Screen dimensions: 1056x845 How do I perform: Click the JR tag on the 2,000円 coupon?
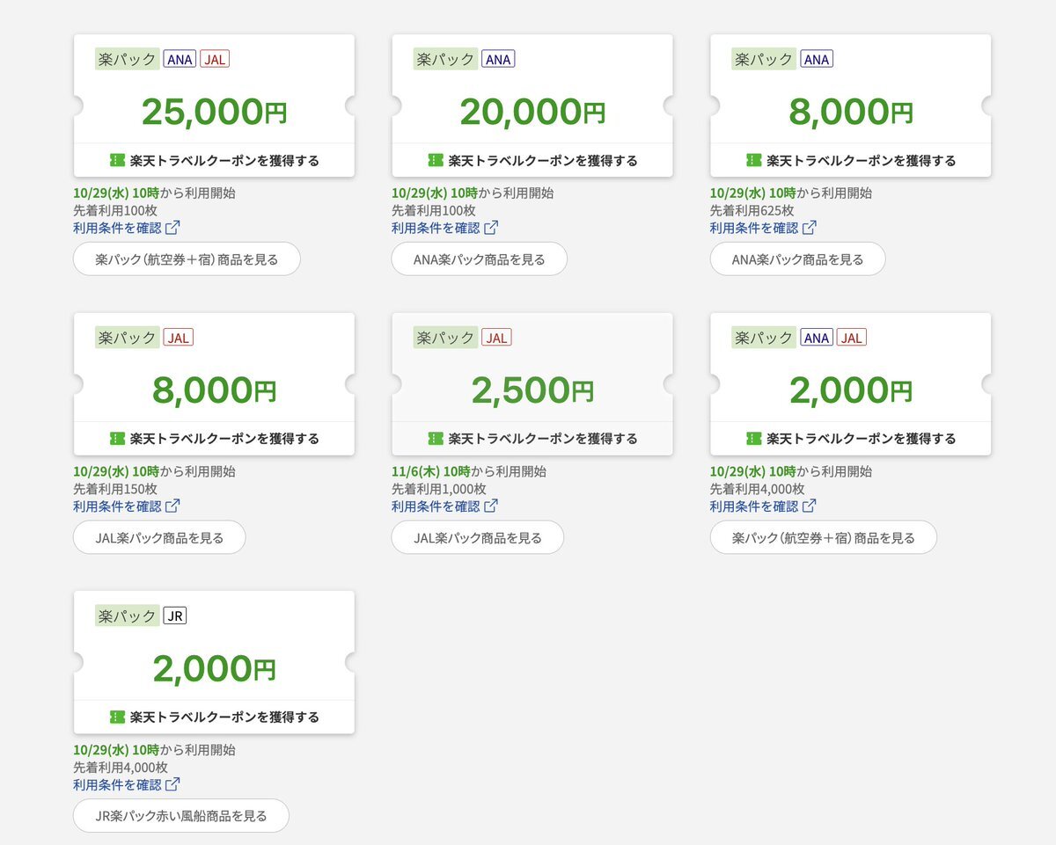pos(175,616)
